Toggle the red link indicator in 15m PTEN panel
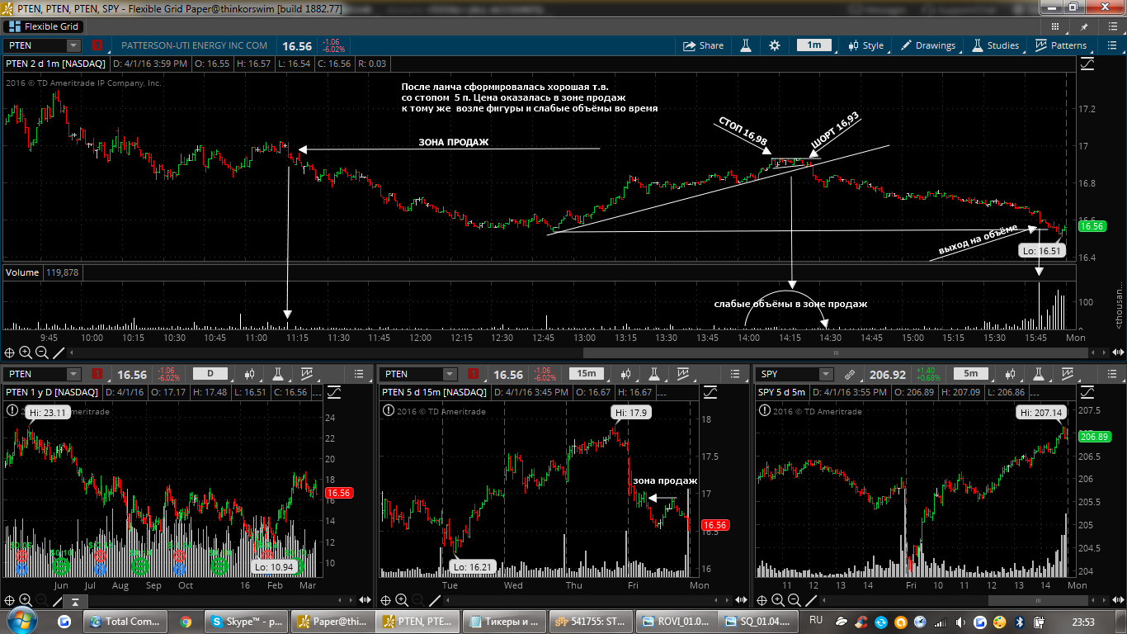 point(473,375)
